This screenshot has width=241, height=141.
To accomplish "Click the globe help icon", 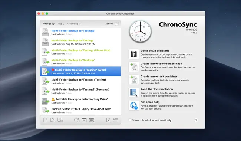I will [133, 105].
